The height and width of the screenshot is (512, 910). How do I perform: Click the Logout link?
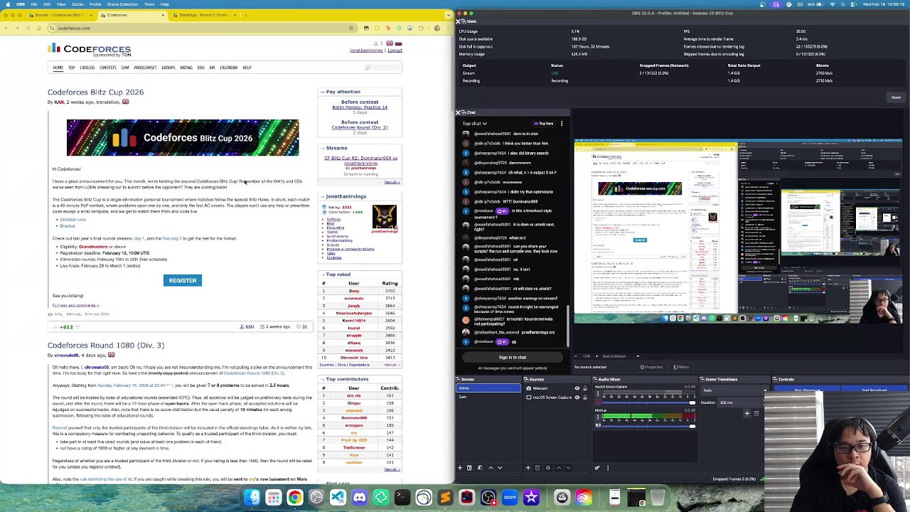pyautogui.click(x=395, y=50)
